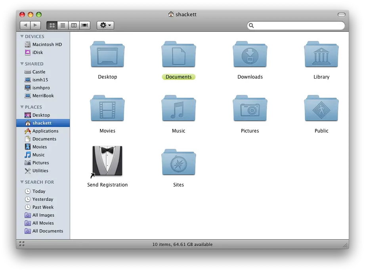The height and width of the screenshot is (271, 365).
Task: Collapse the DEVICES section
Action: click(22, 37)
